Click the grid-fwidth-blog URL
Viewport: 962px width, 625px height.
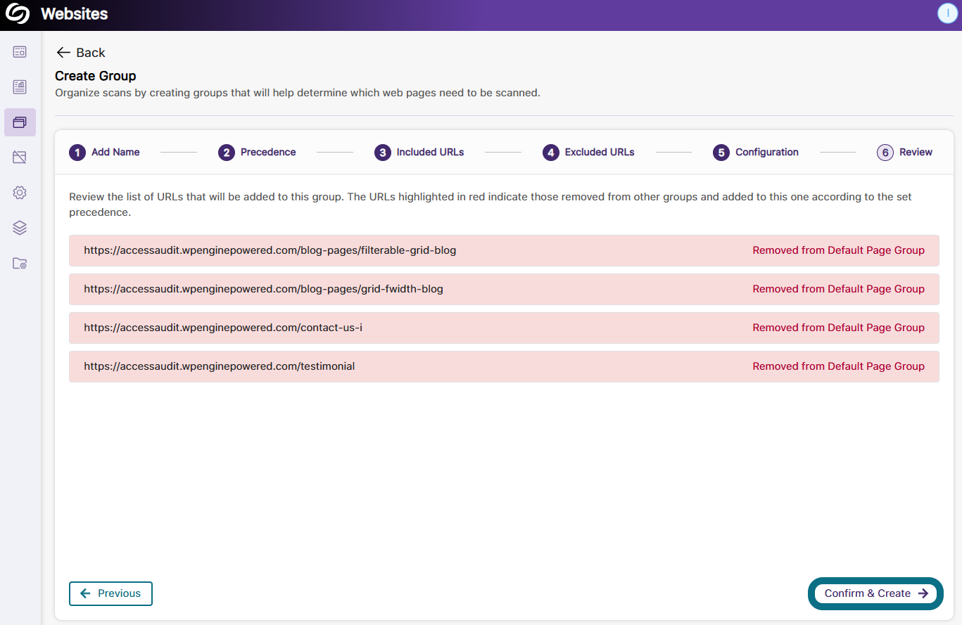click(263, 289)
